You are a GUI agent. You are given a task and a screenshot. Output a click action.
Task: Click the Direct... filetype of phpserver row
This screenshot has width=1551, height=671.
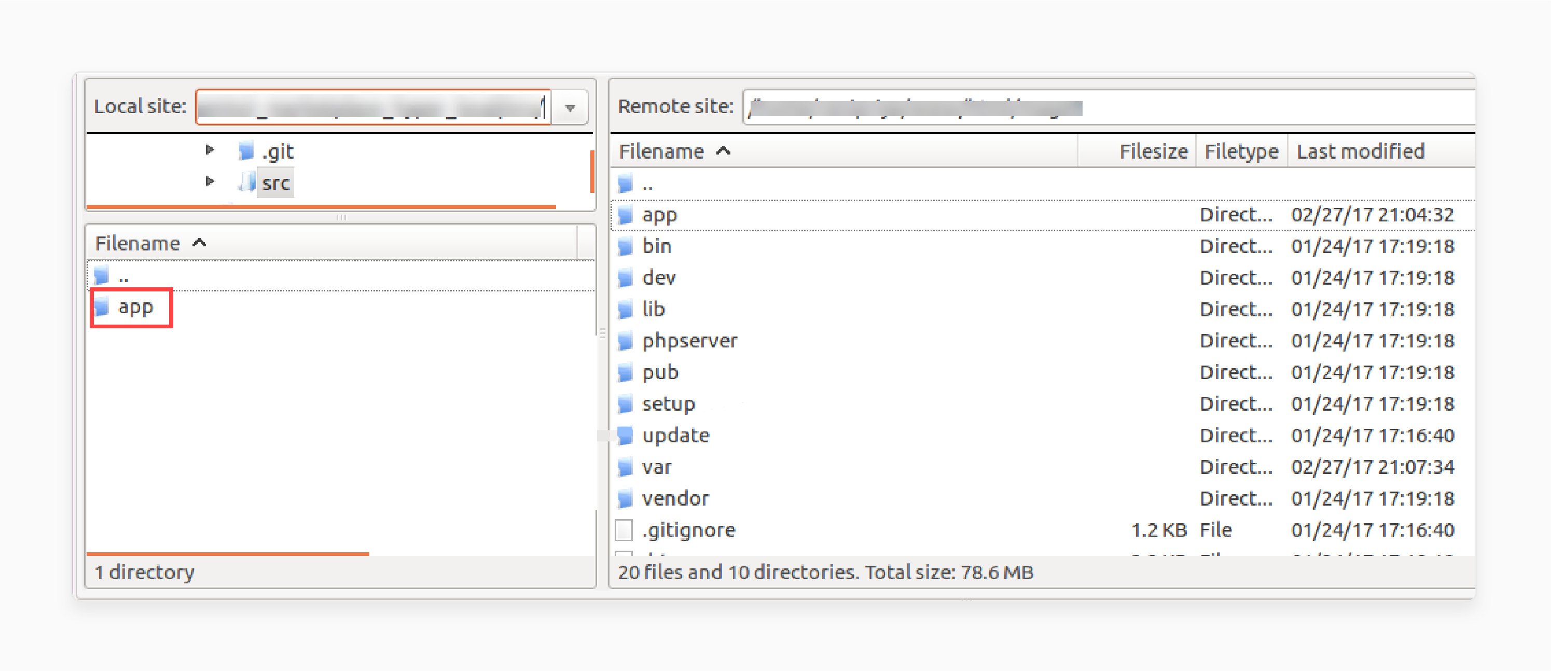pyautogui.click(x=1236, y=341)
